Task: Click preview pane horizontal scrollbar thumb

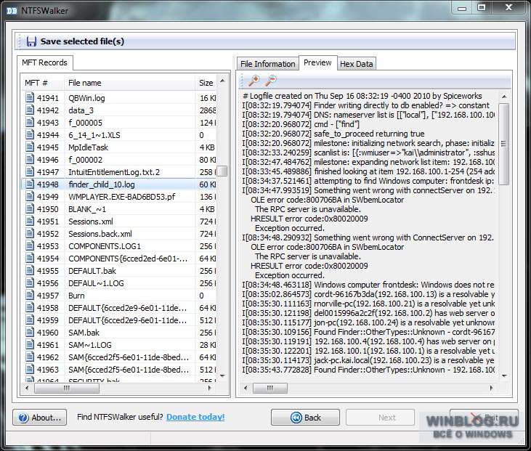Action: pyautogui.click(x=270, y=388)
